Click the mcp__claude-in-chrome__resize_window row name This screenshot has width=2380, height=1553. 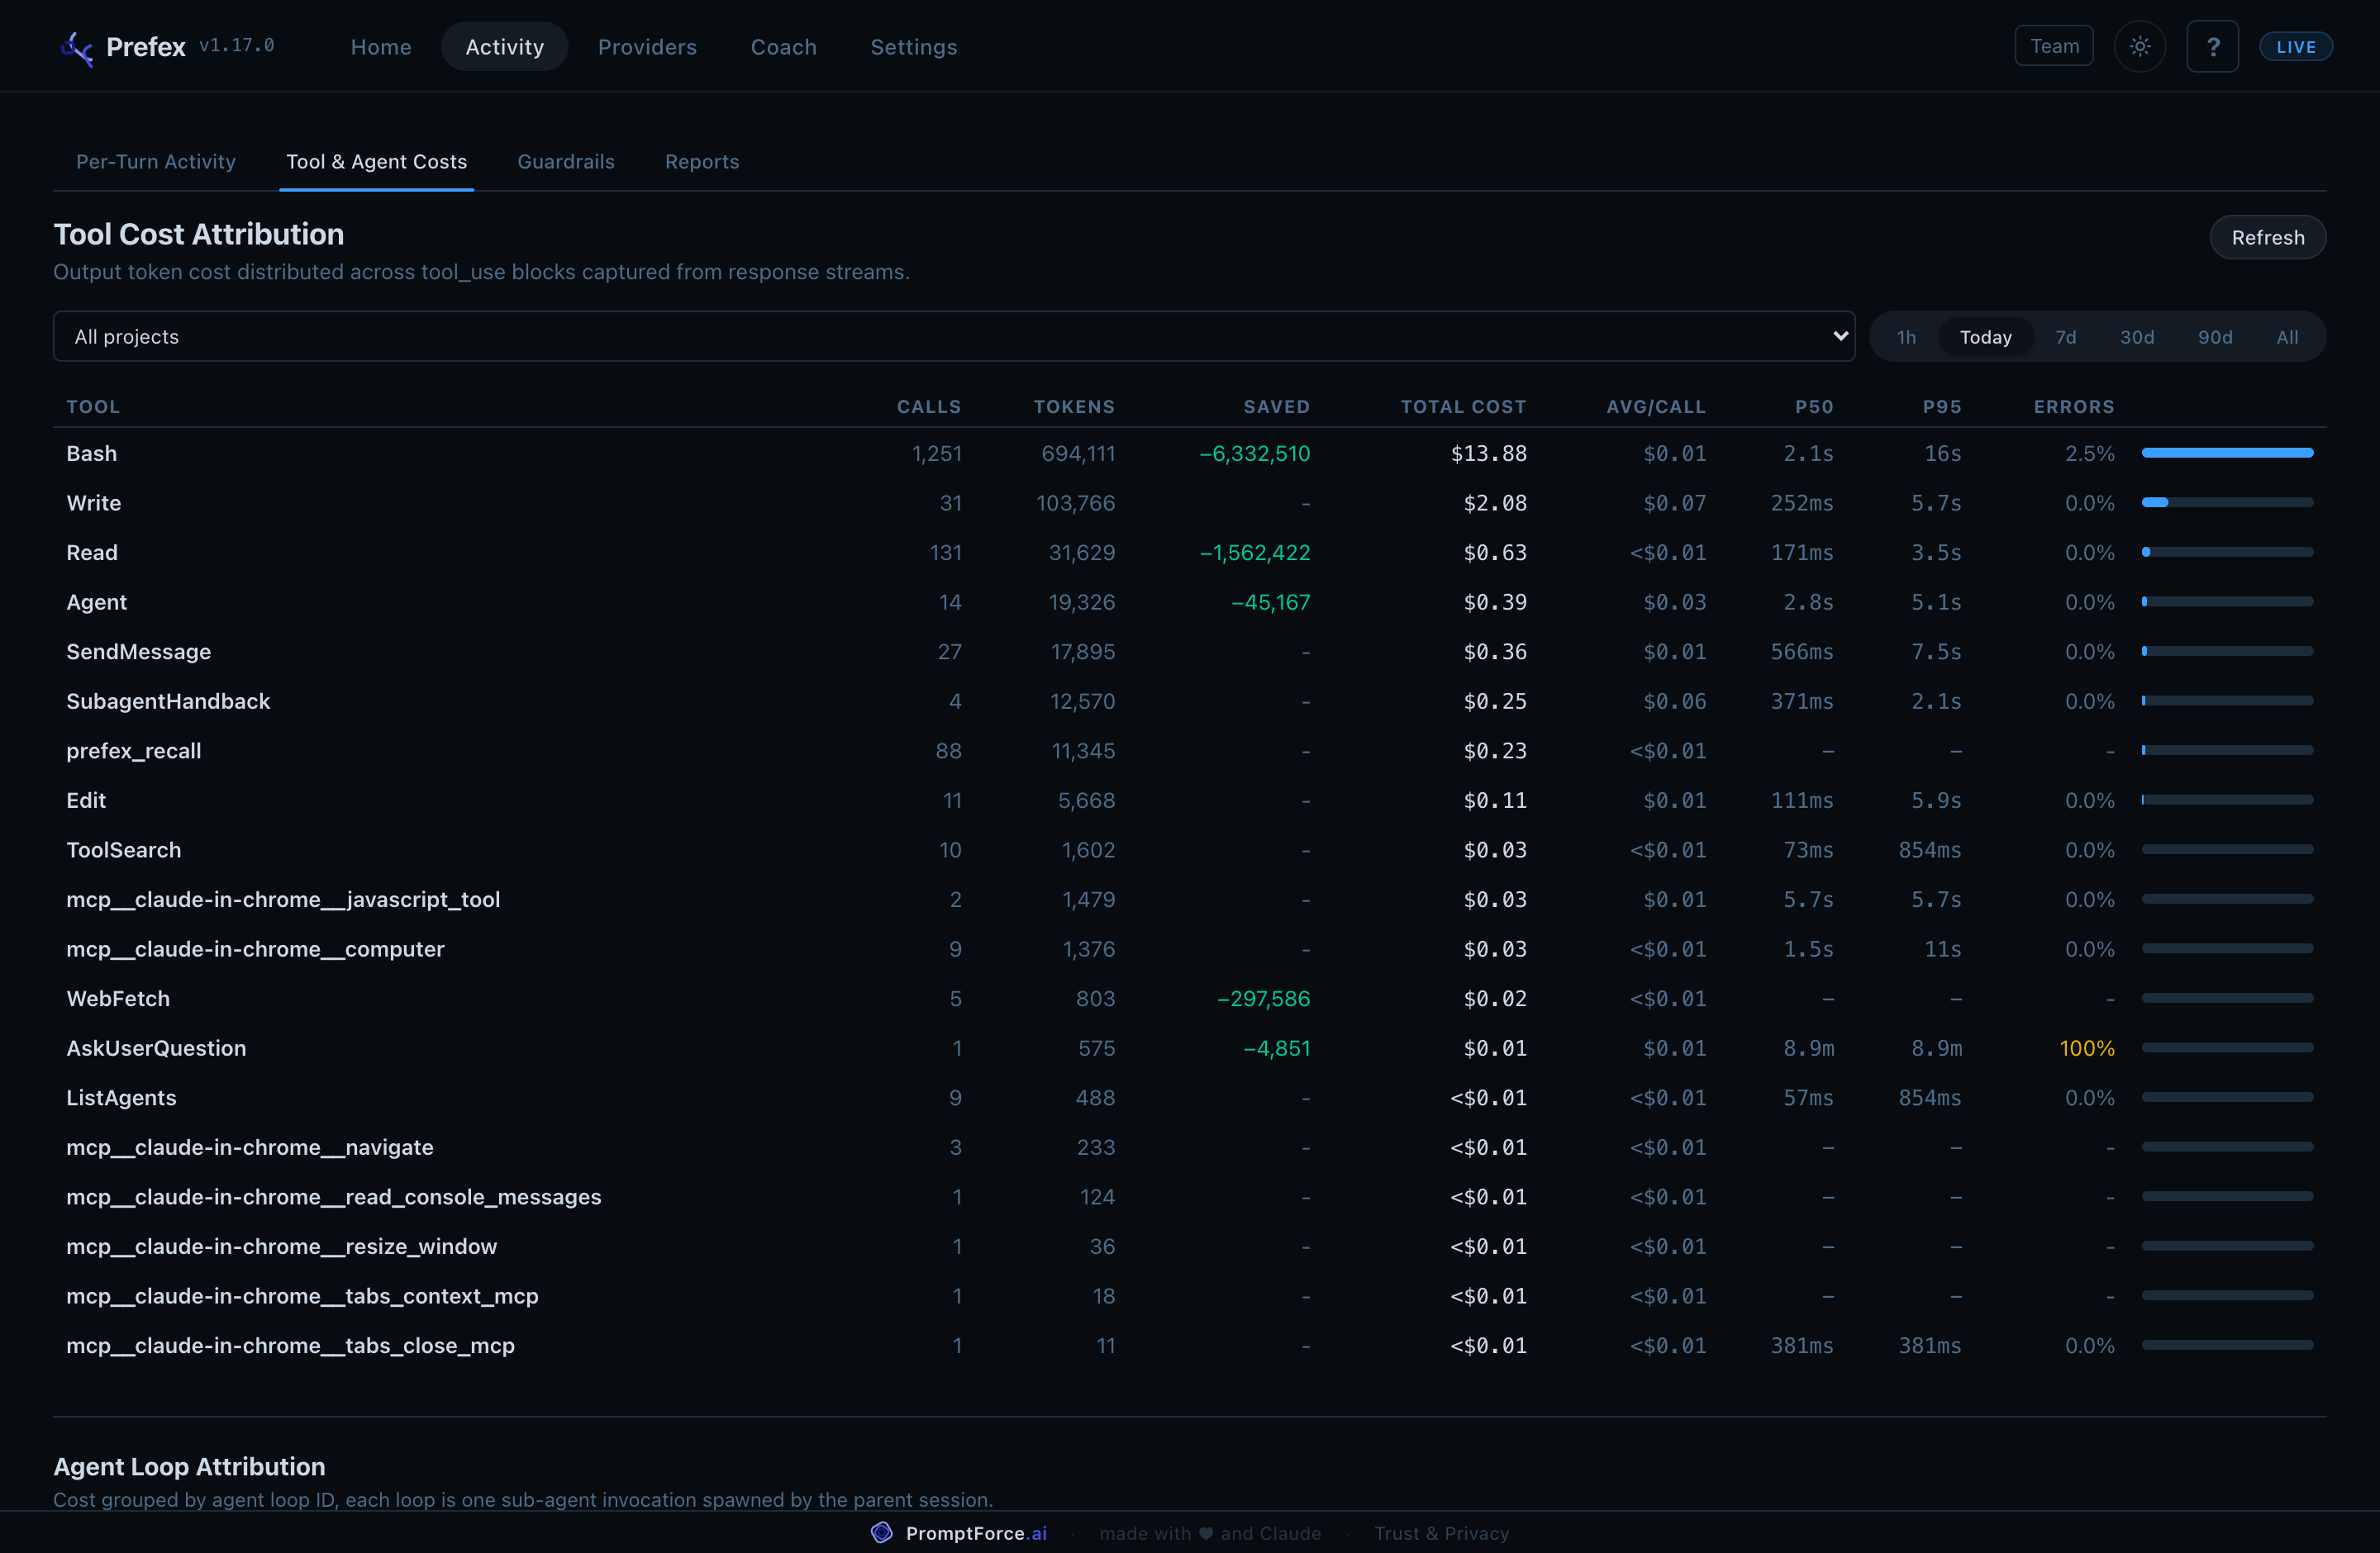[x=281, y=1247]
